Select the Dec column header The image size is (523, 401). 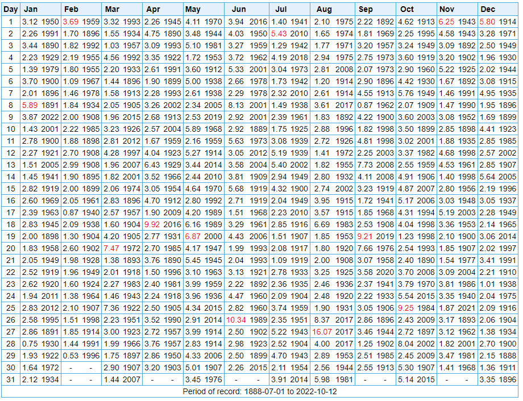(488, 9)
